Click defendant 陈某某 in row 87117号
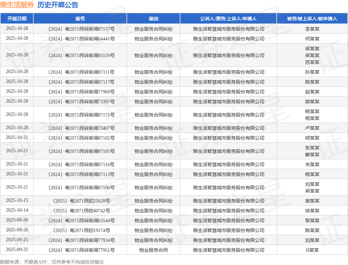 (x=312, y=82)
